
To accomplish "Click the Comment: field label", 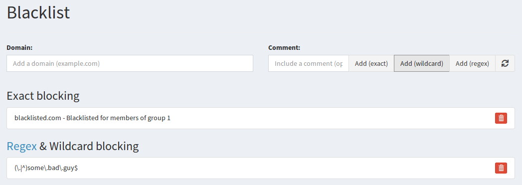I will [x=284, y=47].
